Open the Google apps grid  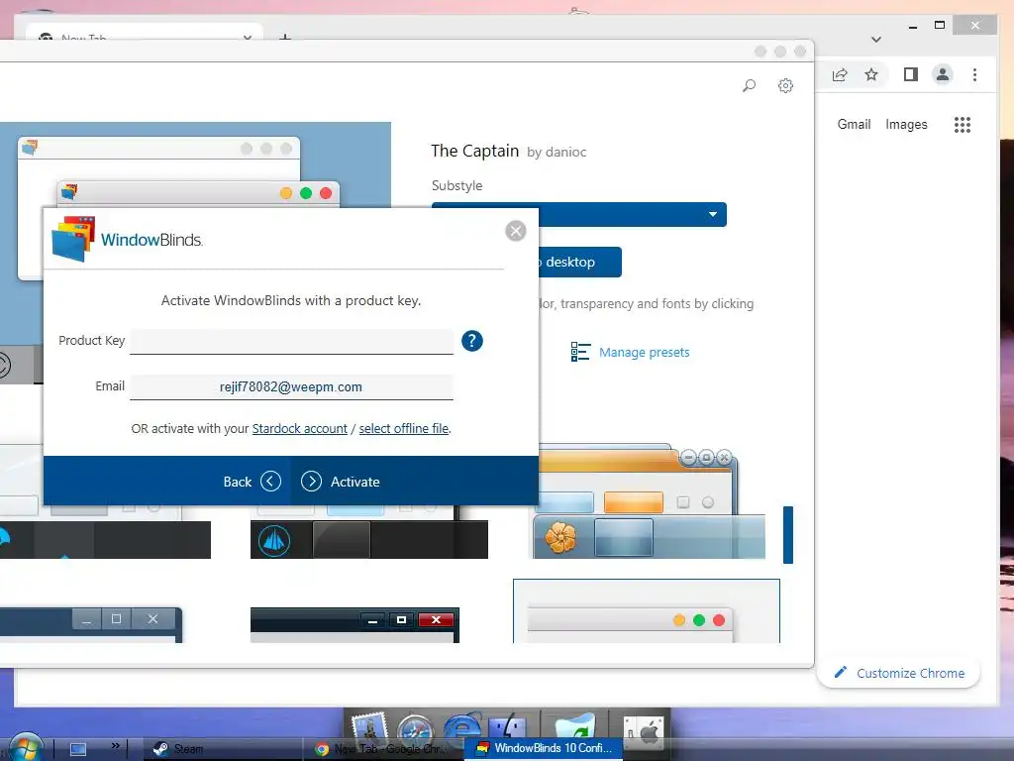(963, 124)
